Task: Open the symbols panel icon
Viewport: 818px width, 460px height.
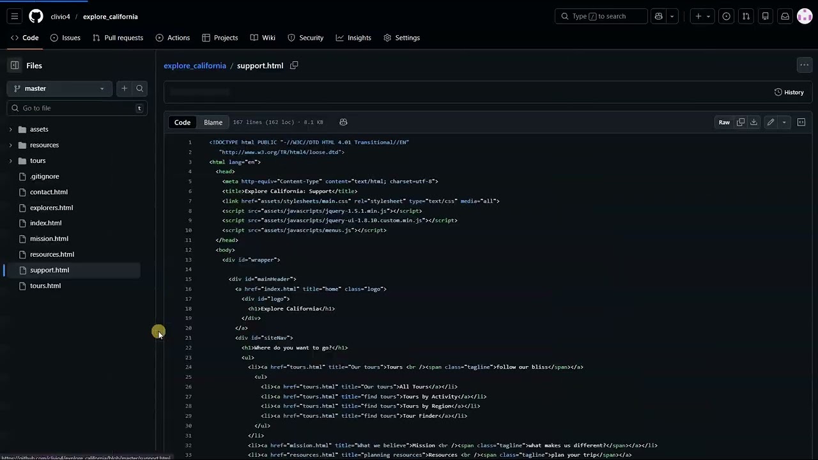Action: (801, 122)
